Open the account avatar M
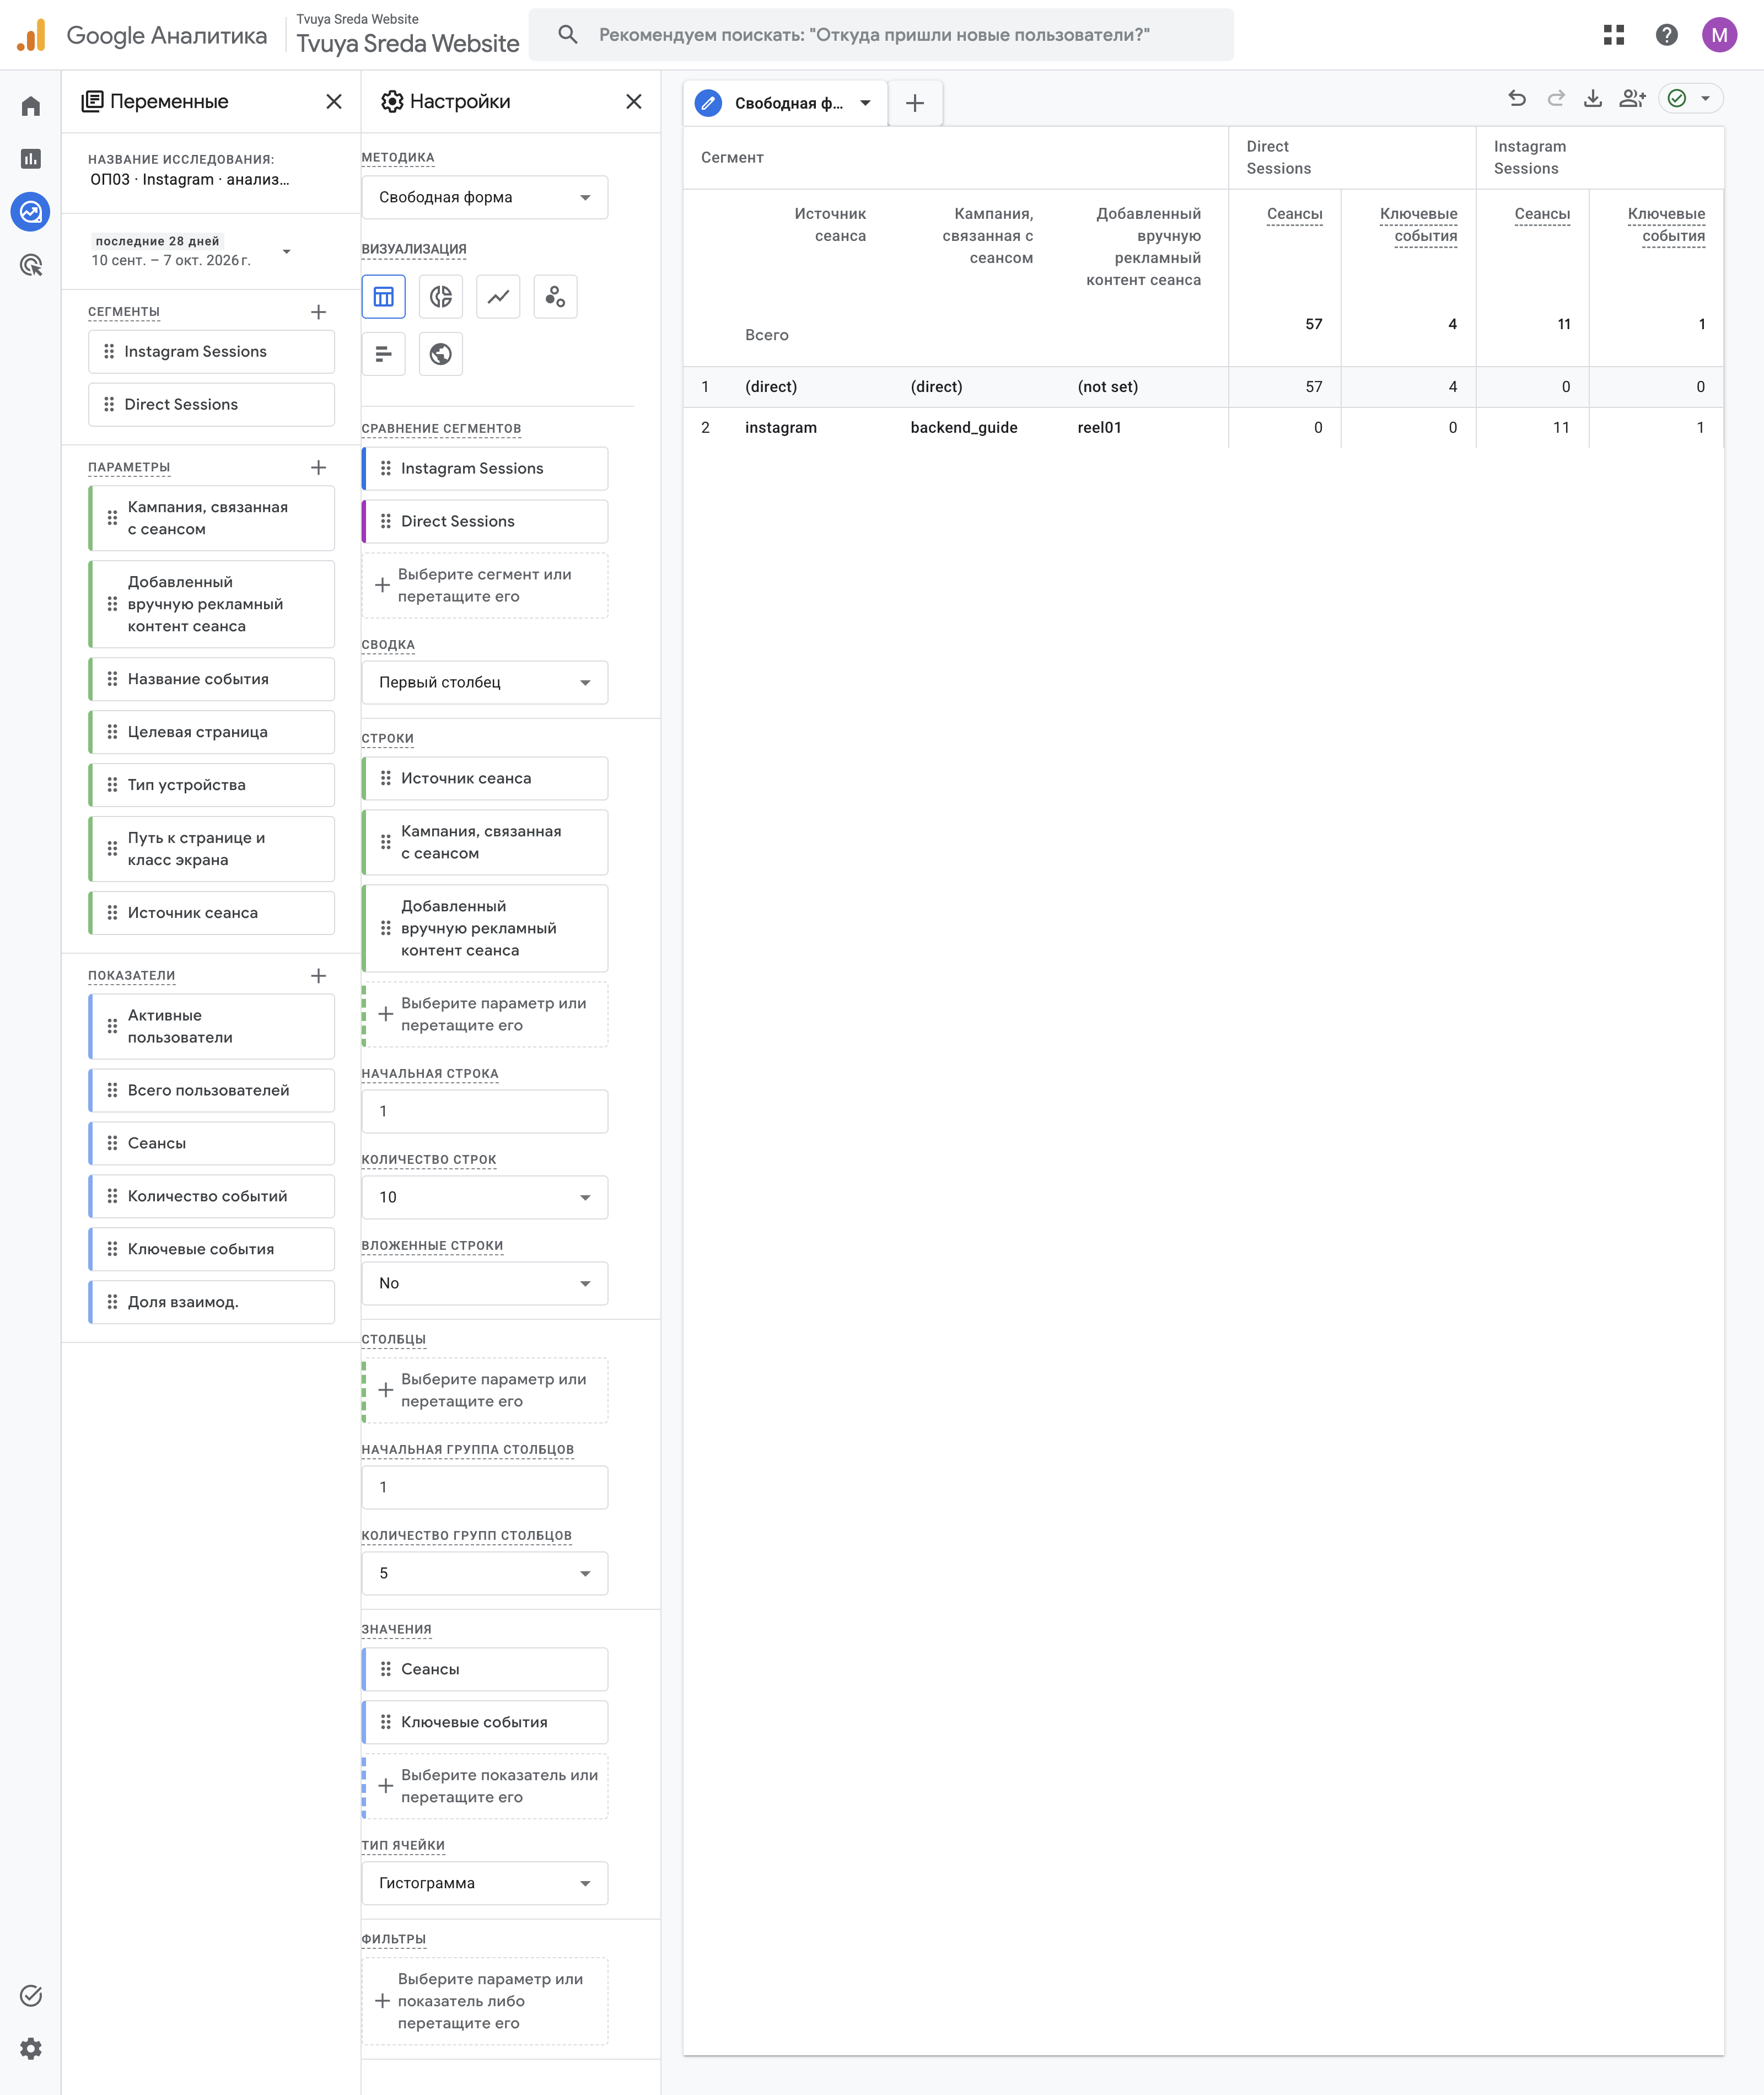The image size is (1764, 2095). tap(1719, 35)
